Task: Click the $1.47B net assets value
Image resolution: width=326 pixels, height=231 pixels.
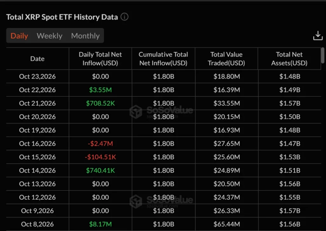Action: [290, 143]
